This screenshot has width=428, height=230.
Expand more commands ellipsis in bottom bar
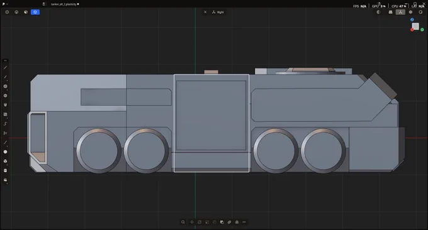244,222
